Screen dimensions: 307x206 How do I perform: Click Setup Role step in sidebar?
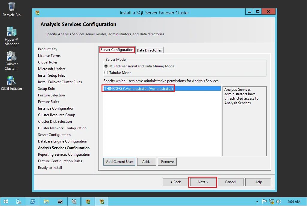[46, 89]
